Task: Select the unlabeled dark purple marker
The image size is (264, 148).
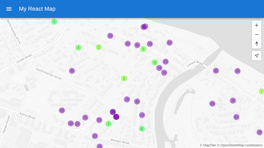Action: pyautogui.click(x=116, y=117)
